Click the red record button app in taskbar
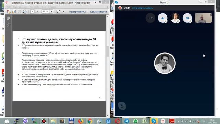The width and height of the screenshot is (220, 124). (44, 121)
